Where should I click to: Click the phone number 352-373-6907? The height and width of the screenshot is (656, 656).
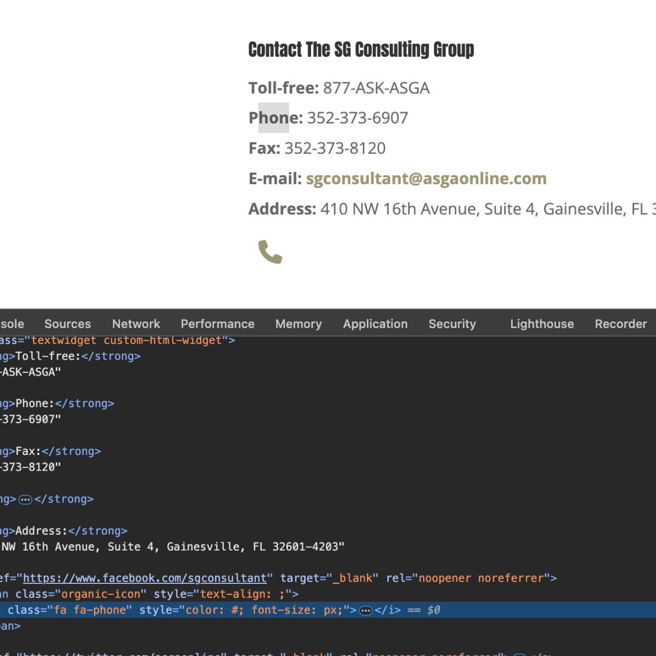click(x=358, y=118)
